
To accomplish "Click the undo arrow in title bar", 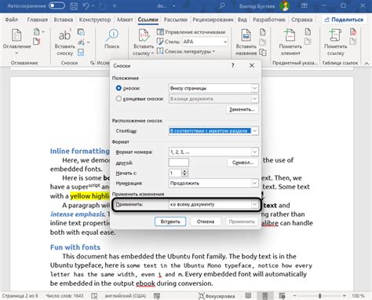I will click(86, 5).
